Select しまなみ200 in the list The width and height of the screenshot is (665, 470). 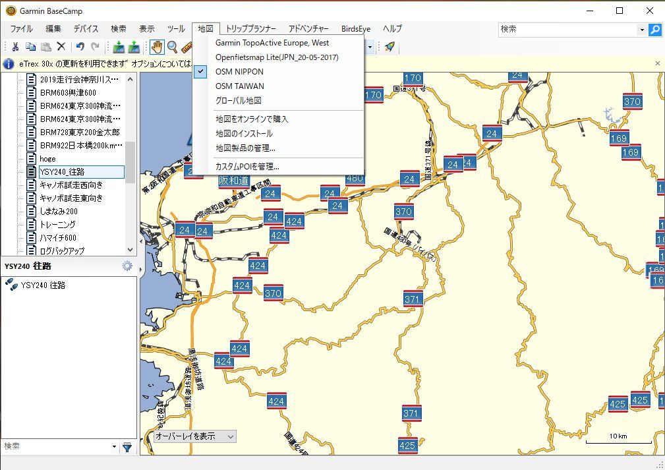pos(58,212)
